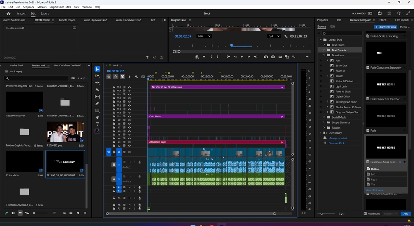The height and width of the screenshot is (226, 414).
Task: Expand the Shape Elements folder
Action: click(x=324, y=122)
